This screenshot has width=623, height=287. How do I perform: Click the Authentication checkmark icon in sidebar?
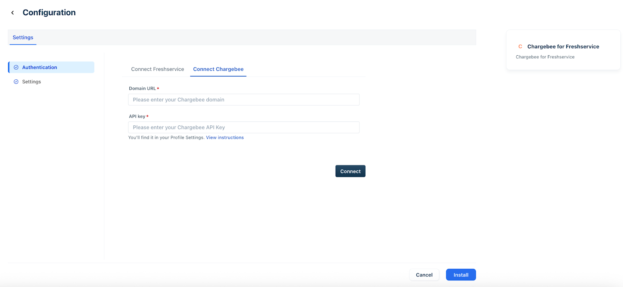pyautogui.click(x=16, y=67)
